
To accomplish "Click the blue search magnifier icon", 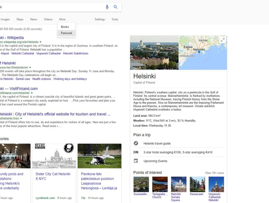I will [115, 7].
